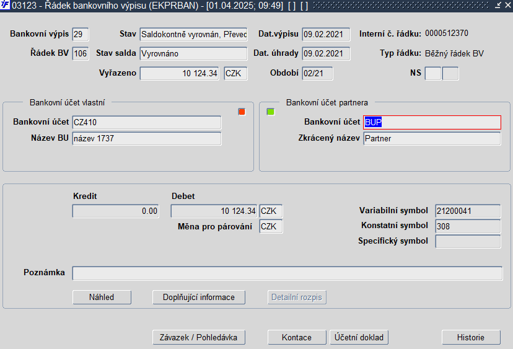The image size is (513, 349).
Task: Click the Konstatní symbol field 308
Action: (468, 226)
